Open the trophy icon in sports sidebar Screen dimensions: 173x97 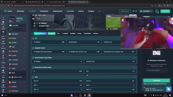pyautogui.click(x=3, y=22)
